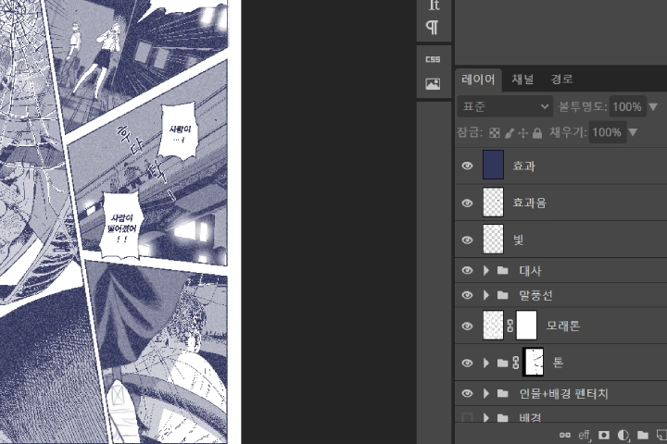The width and height of the screenshot is (667, 444).
Task: Open layer effects 'eff' button
Action: pos(585,435)
